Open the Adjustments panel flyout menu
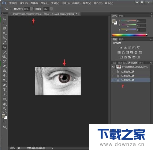 click(x=151, y=39)
